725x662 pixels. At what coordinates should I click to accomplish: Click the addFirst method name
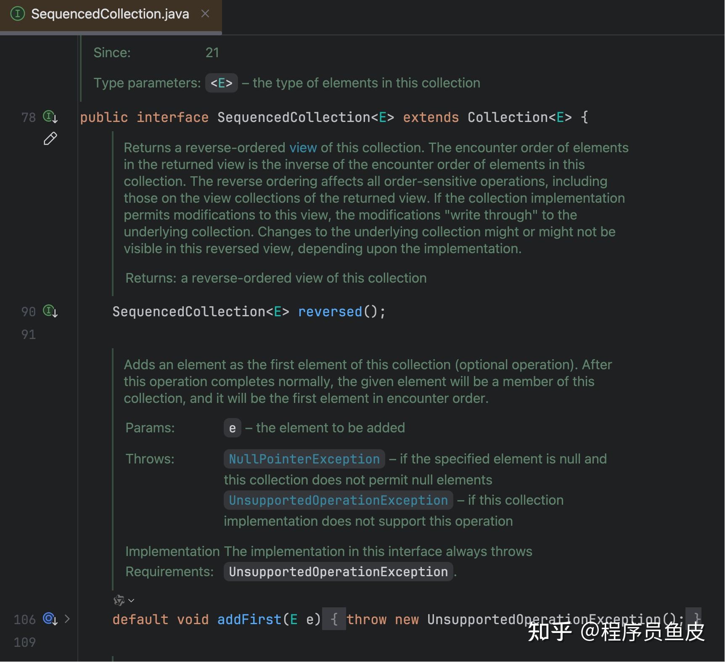[249, 620]
